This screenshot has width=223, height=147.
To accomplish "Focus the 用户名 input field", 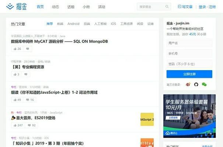I will 189,43.
